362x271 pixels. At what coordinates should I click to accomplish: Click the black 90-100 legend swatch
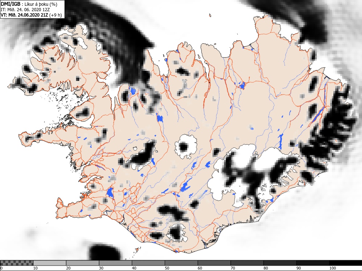pyautogui.click(x=313, y=263)
